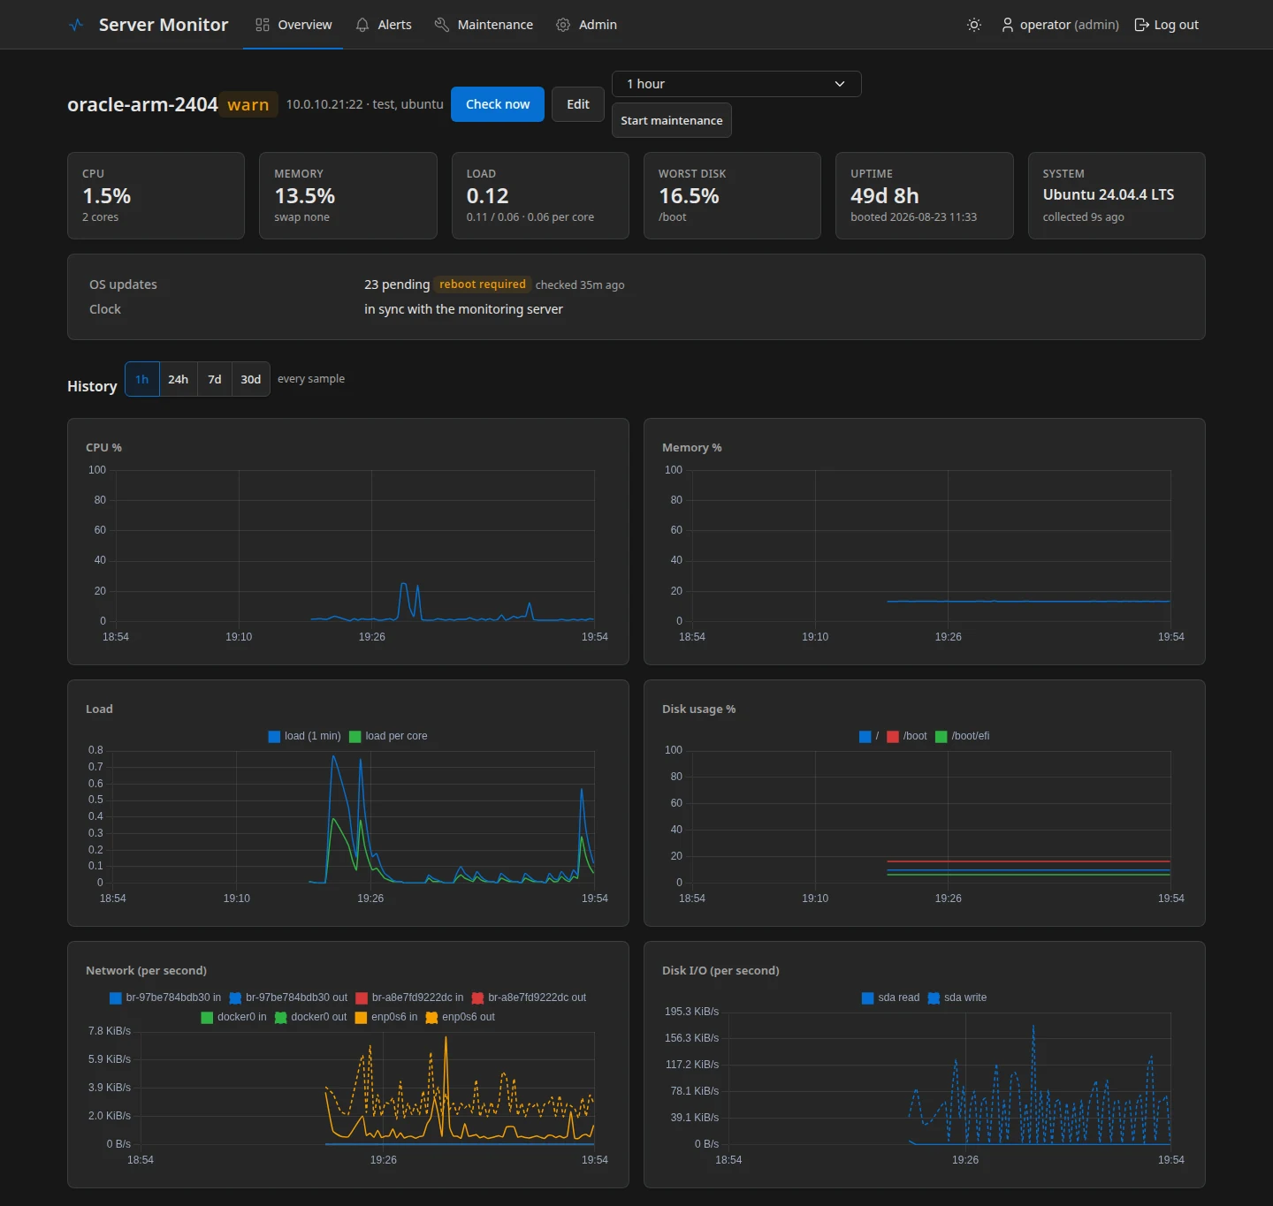1273x1206 pixels.
Task: Hide the /boot/efi series in Disk usage
Action: (963, 736)
